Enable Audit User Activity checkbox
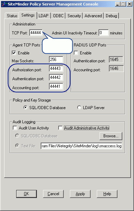Image resolution: width=134 pixels, height=211 pixels. (15, 128)
